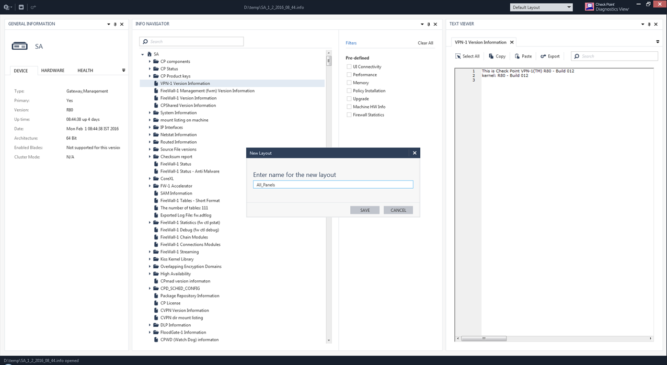Click the Info Navigator search field
The width and height of the screenshot is (667, 365).
191,42
